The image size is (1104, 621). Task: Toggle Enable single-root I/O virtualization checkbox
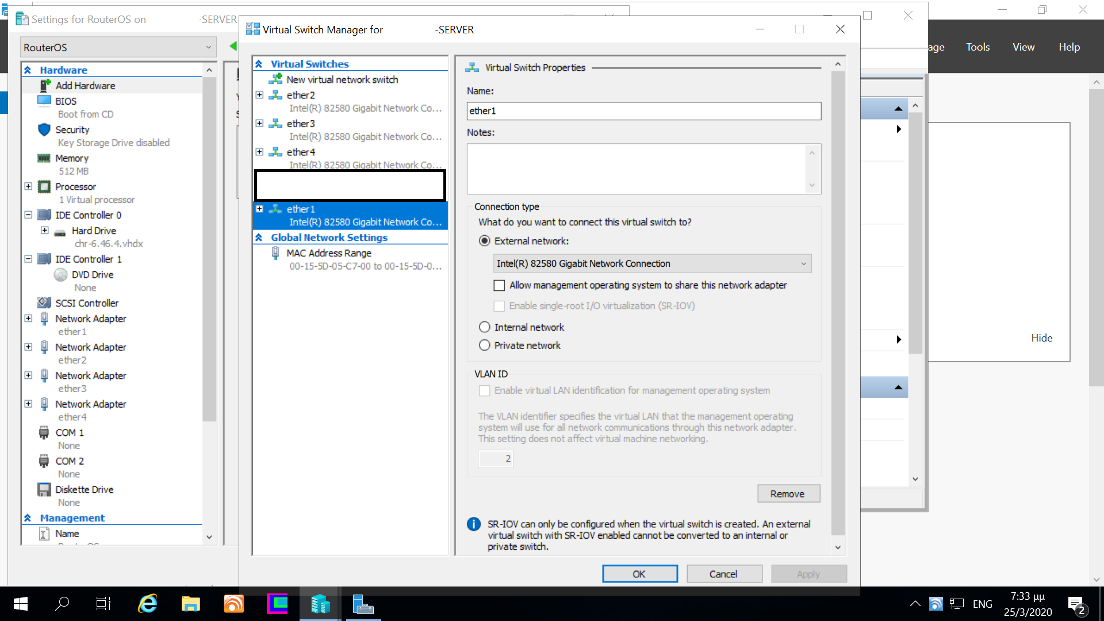pyautogui.click(x=499, y=306)
